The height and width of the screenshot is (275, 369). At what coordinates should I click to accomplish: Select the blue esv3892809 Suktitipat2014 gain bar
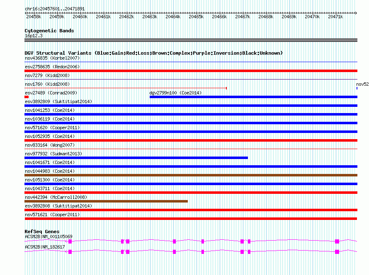pyautogui.click(x=191, y=106)
